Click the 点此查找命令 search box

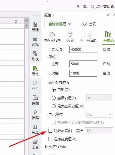(x=105, y=7)
